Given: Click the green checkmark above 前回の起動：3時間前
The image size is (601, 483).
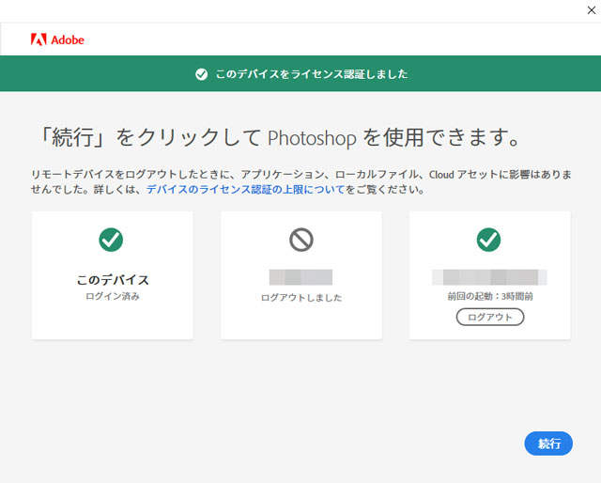Looking at the screenshot, I should (x=488, y=240).
